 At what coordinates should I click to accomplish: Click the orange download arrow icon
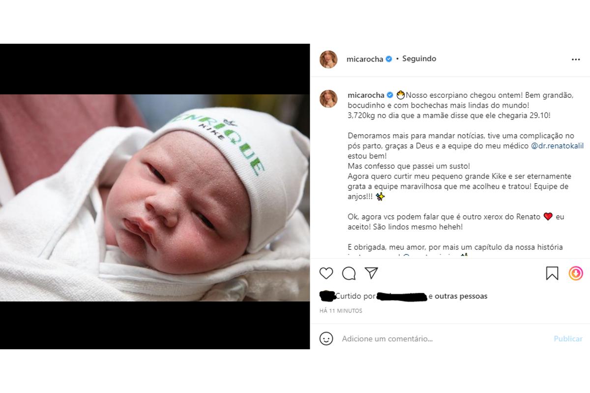coord(576,273)
